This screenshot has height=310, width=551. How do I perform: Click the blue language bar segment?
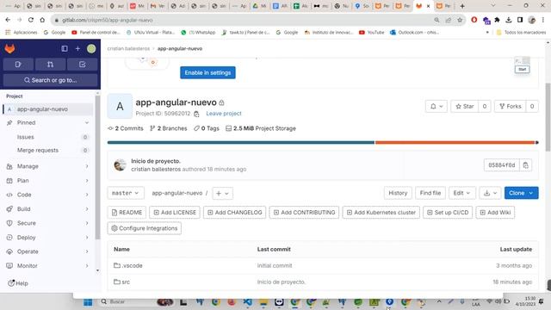(x=241, y=142)
